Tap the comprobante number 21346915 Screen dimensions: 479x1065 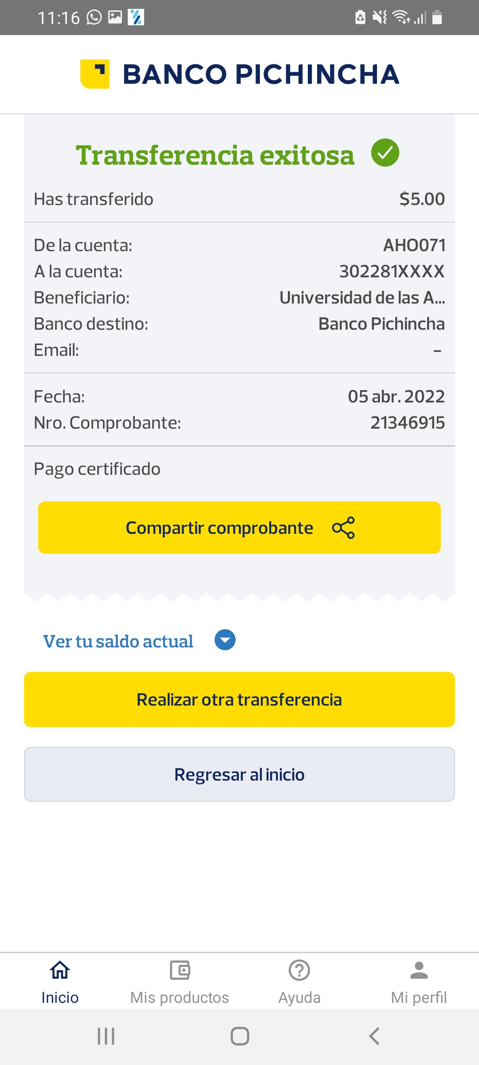[x=407, y=423]
